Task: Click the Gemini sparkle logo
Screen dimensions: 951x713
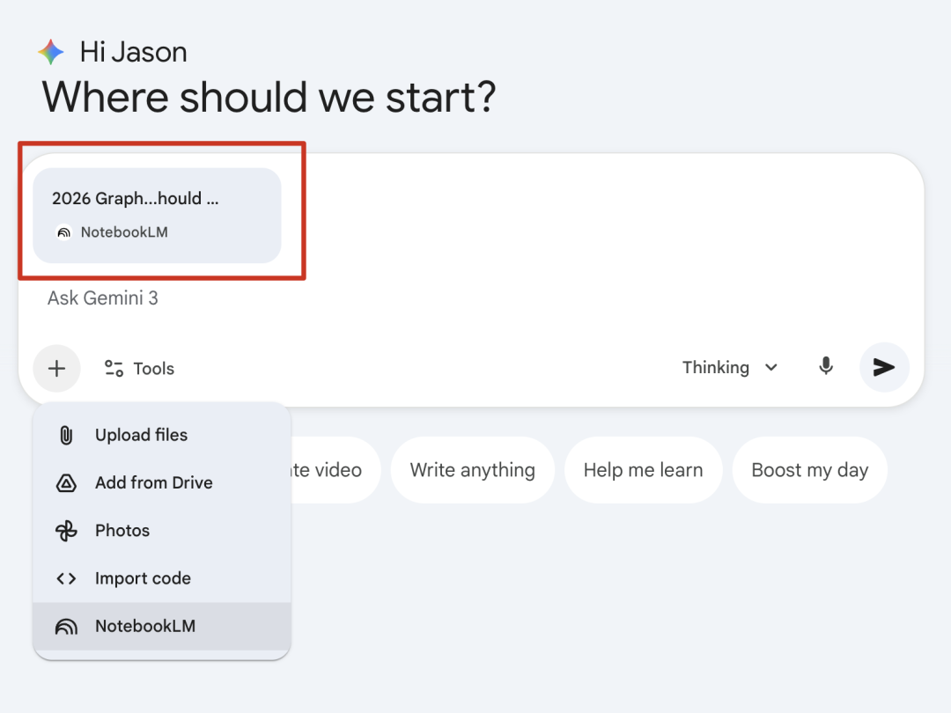Action: click(51, 52)
